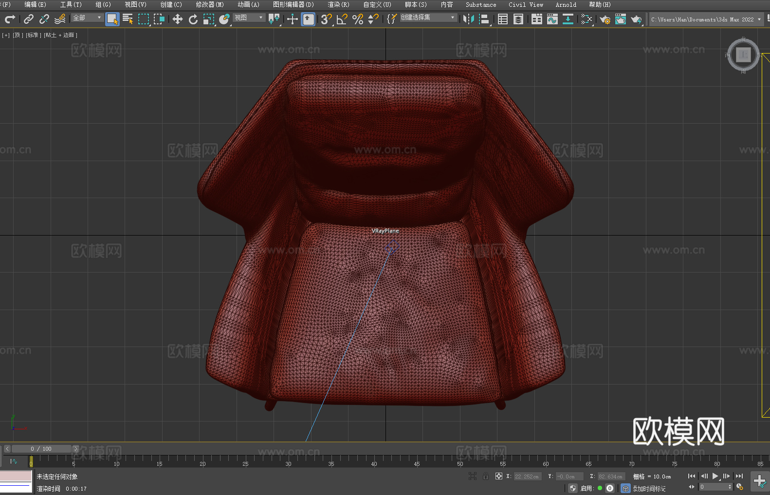Click the Unlink selection broken-chain icon
The height and width of the screenshot is (495, 770).
pyautogui.click(x=44, y=19)
